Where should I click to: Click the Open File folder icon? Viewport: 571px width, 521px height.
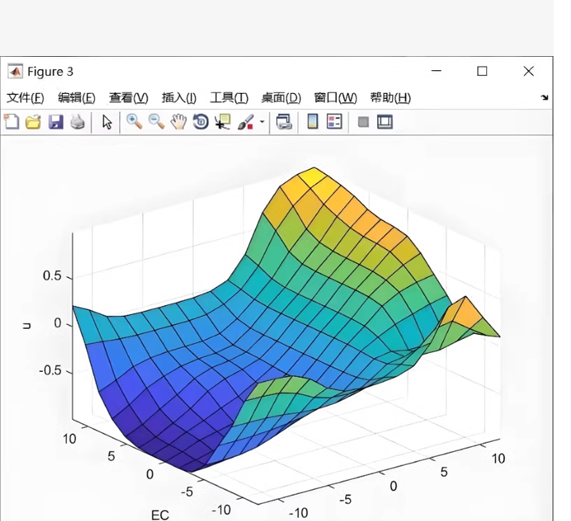tap(33, 122)
